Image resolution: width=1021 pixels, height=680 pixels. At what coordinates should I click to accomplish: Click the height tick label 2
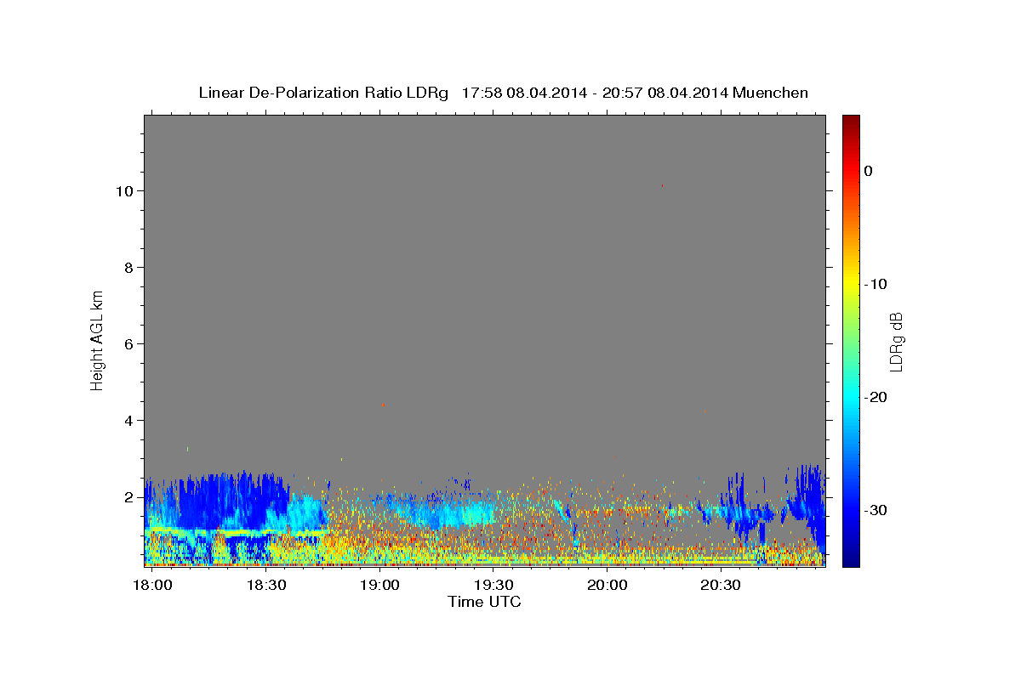point(130,497)
